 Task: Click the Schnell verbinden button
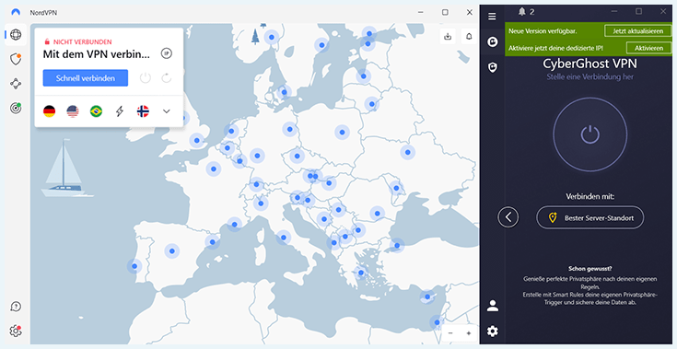coord(86,78)
